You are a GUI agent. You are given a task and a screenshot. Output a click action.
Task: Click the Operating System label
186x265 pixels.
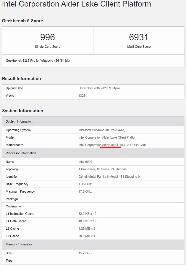pyautogui.click(x=18, y=130)
